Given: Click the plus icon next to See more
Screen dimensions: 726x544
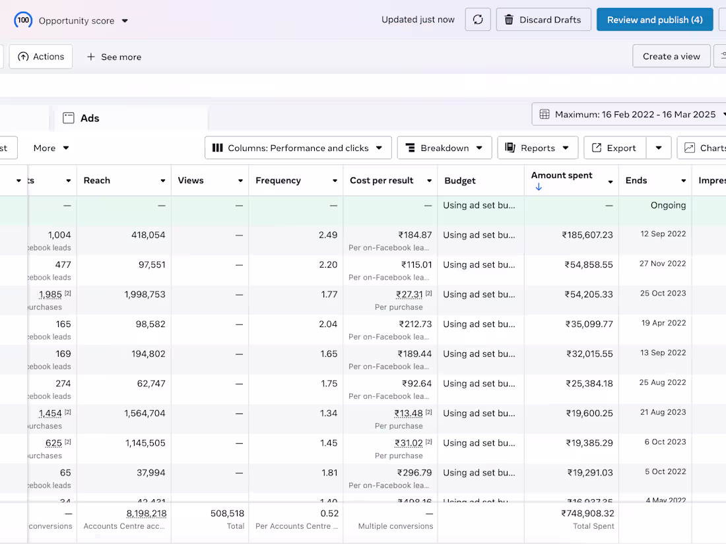Looking at the screenshot, I should [91, 57].
